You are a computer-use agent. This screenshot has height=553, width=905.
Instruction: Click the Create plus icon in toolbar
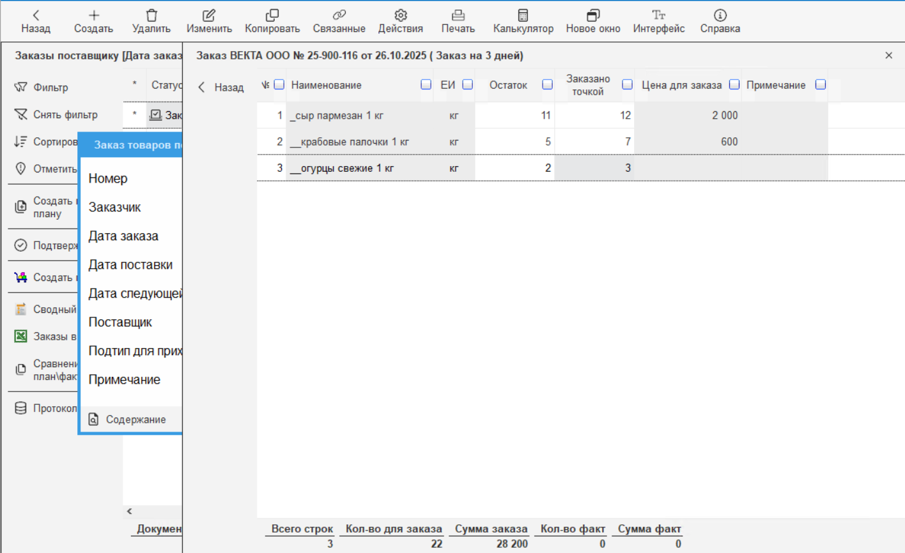point(93,15)
